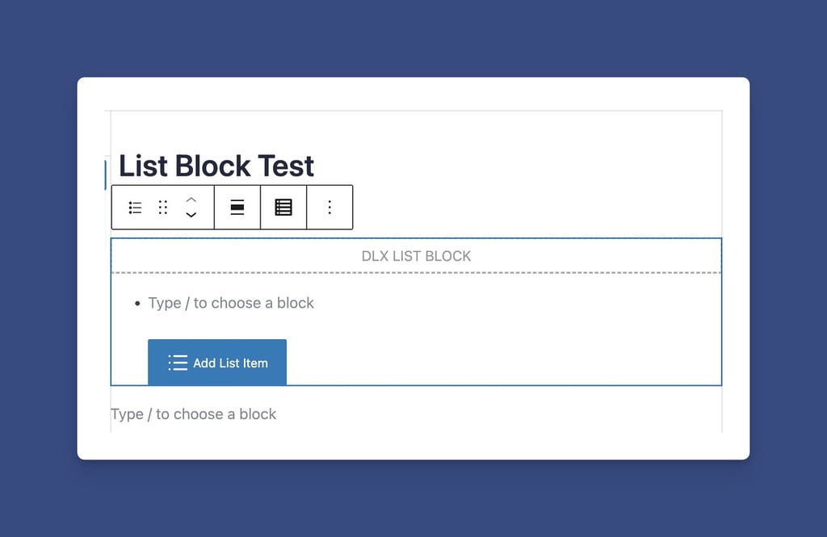
Task: Open the three-dot block options dropdown
Action: [x=330, y=208]
